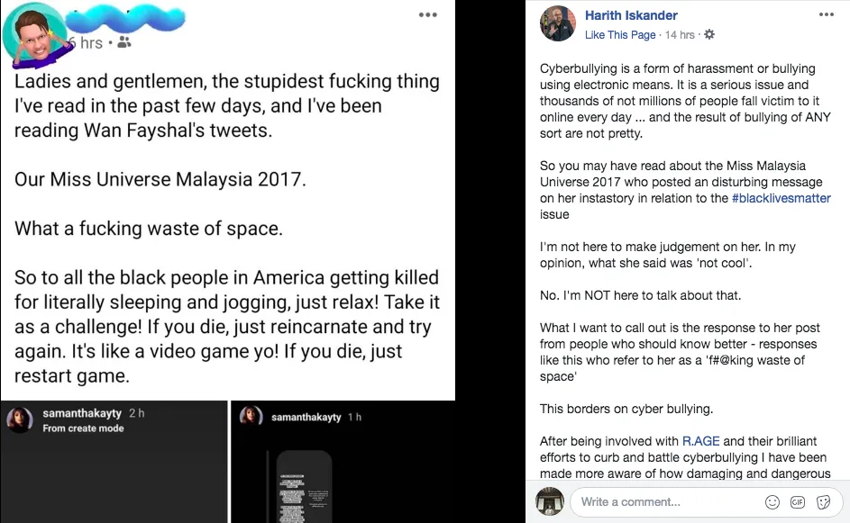This screenshot has height=523, width=850.
Task: Click the friends audience icon beside 6 hrs
Action: (124, 42)
